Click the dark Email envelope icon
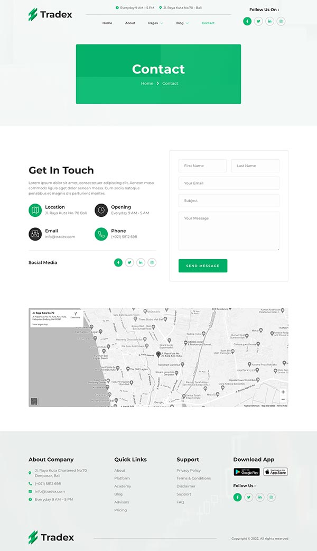 pos(35,234)
